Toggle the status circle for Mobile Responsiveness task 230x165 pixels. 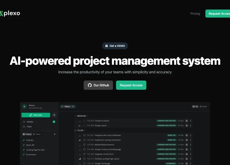[x=85, y=145]
